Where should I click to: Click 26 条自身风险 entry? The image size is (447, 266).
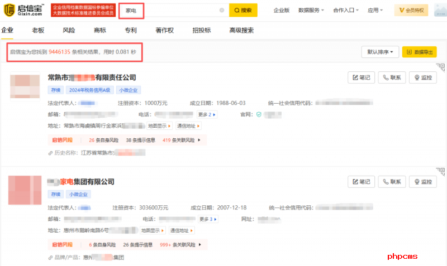coord(103,141)
